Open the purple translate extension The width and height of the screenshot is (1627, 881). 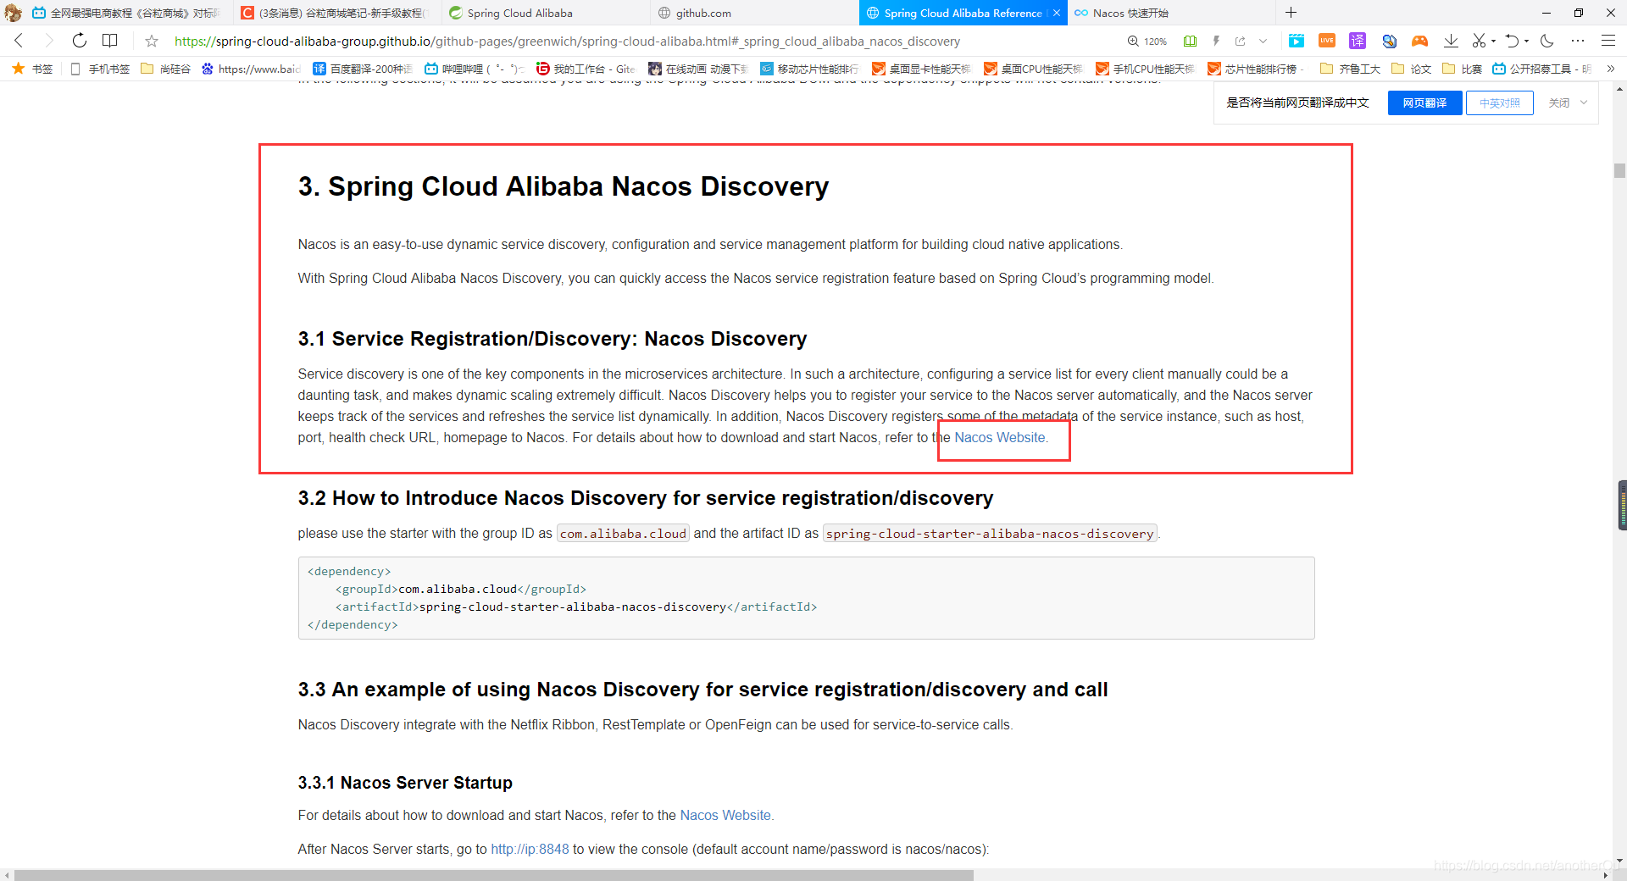[1358, 41]
